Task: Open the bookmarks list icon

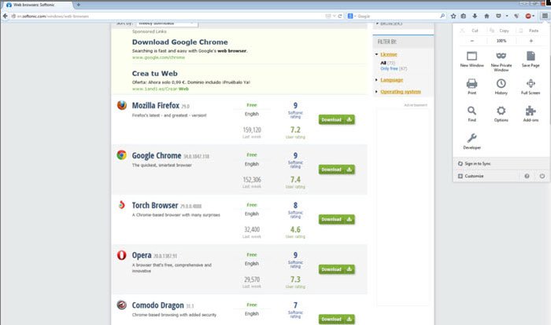Action: point(464,16)
